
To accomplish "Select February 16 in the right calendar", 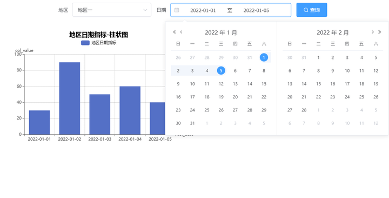I will click(333, 84).
